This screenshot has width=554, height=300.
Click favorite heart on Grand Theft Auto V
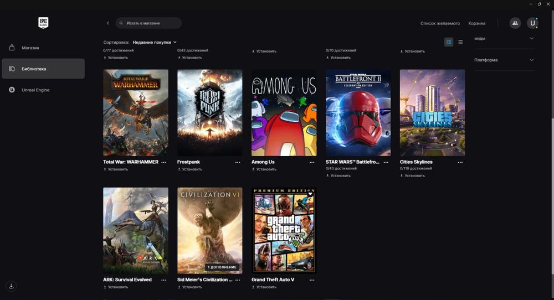(310, 194)
